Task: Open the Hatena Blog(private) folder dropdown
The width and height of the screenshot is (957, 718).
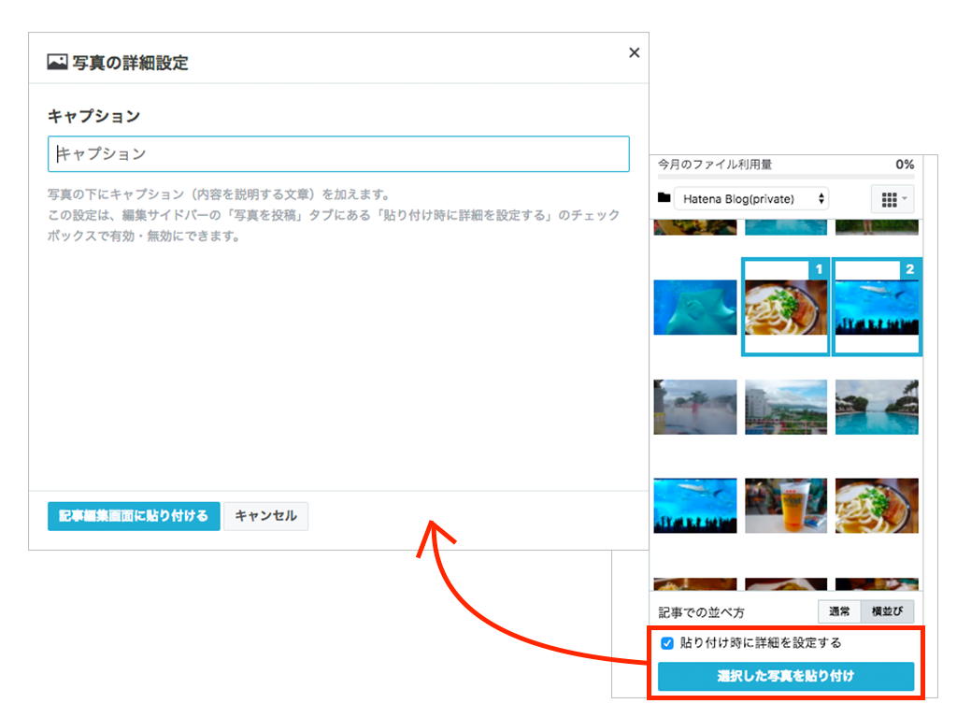Action: (750, 199)
